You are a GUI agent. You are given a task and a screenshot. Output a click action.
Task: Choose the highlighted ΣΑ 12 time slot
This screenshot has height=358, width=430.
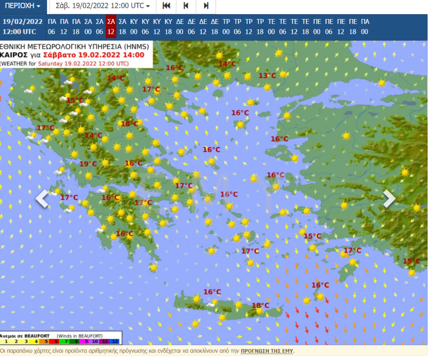tap(111, 26)
